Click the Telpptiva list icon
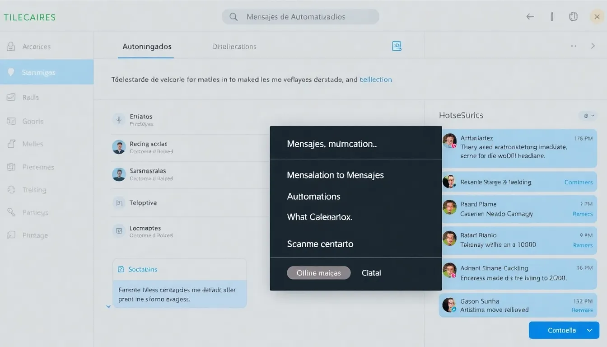 [x=119, y=203]
